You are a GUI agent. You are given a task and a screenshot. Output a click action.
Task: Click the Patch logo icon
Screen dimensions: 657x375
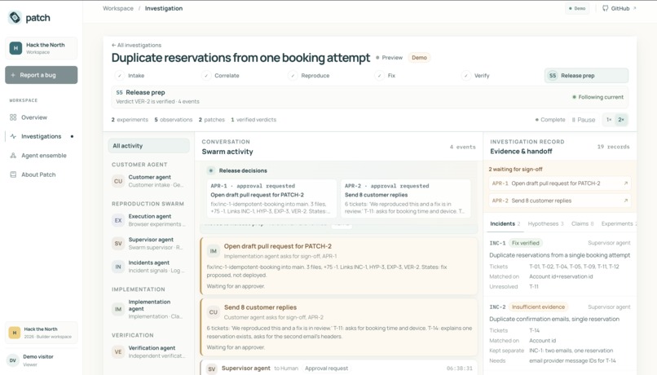click(15, 18)
